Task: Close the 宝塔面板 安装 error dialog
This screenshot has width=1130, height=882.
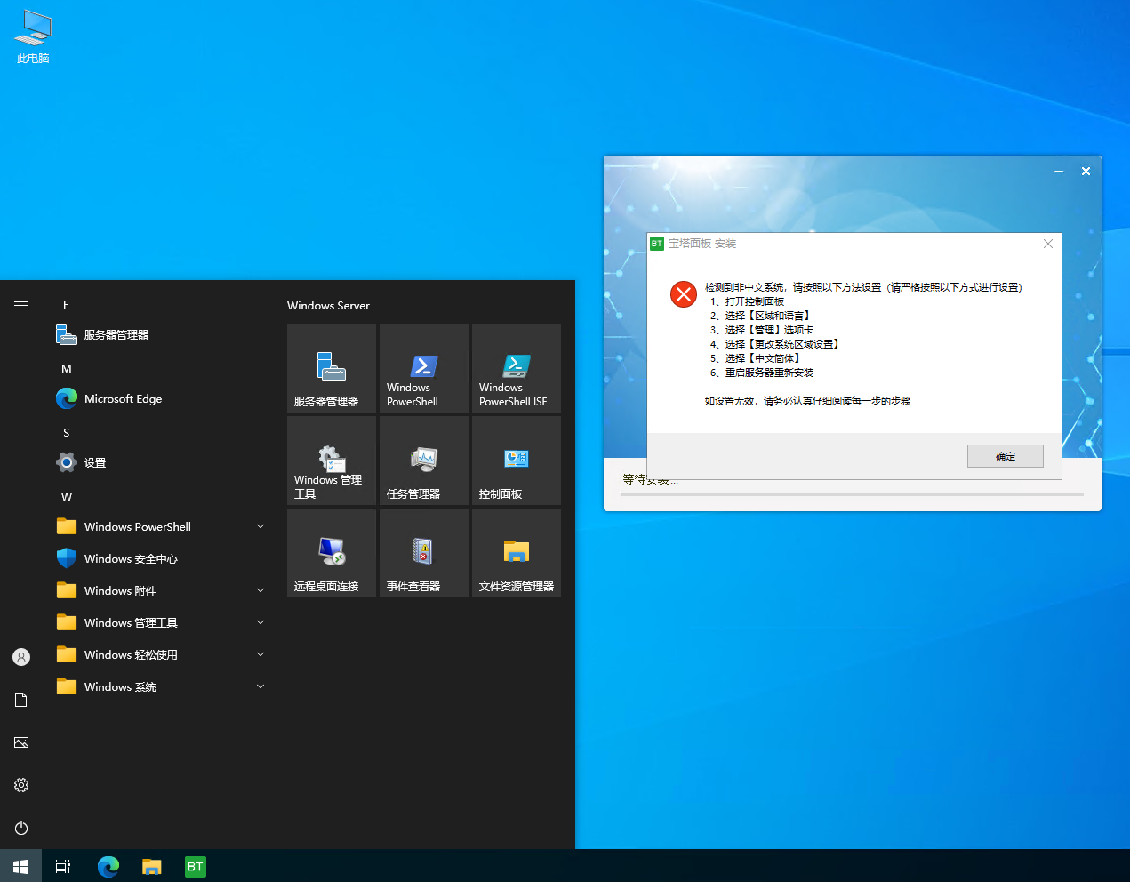Action: pos(1048,244)
